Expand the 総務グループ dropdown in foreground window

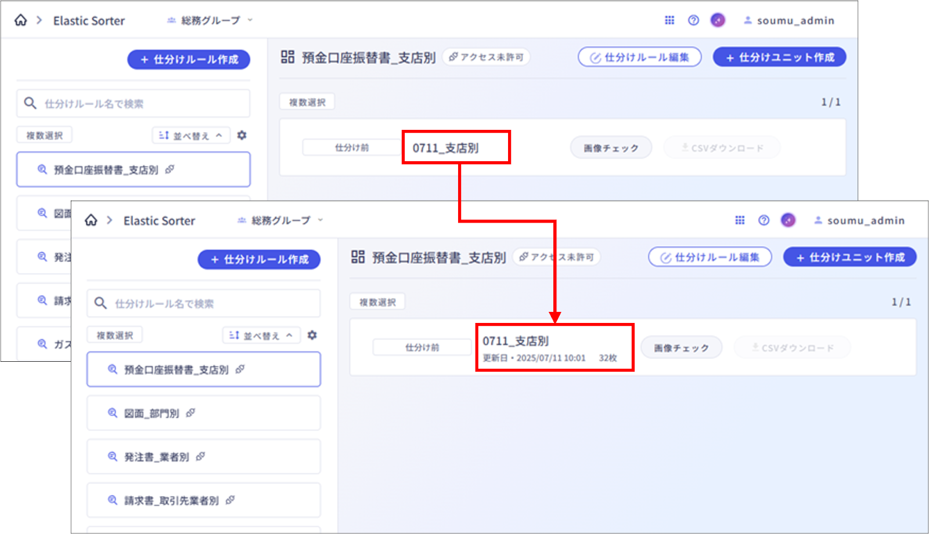tap(280, 220)
